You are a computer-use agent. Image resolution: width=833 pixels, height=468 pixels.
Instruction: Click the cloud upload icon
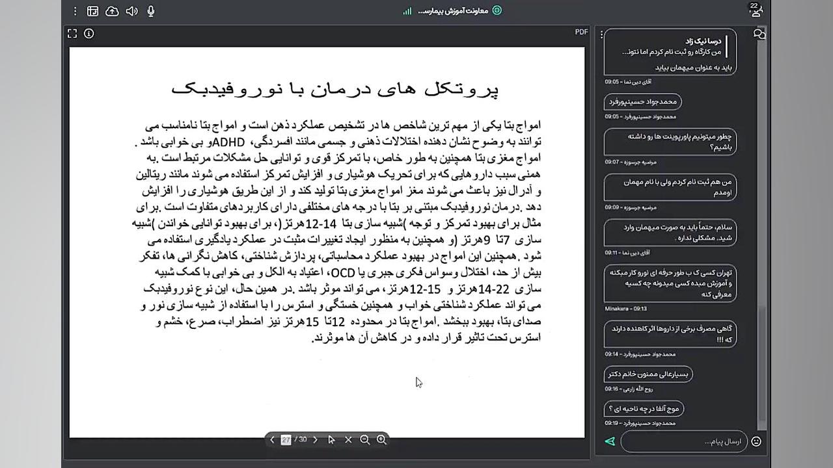[112, 11]
